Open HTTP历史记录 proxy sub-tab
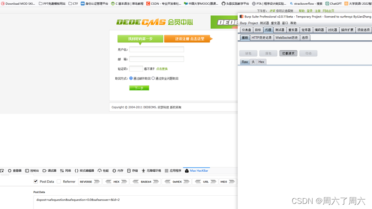Image resolution: width=372 pixels, height=209 pixels. pyautogui.click(x=261, y=38)
